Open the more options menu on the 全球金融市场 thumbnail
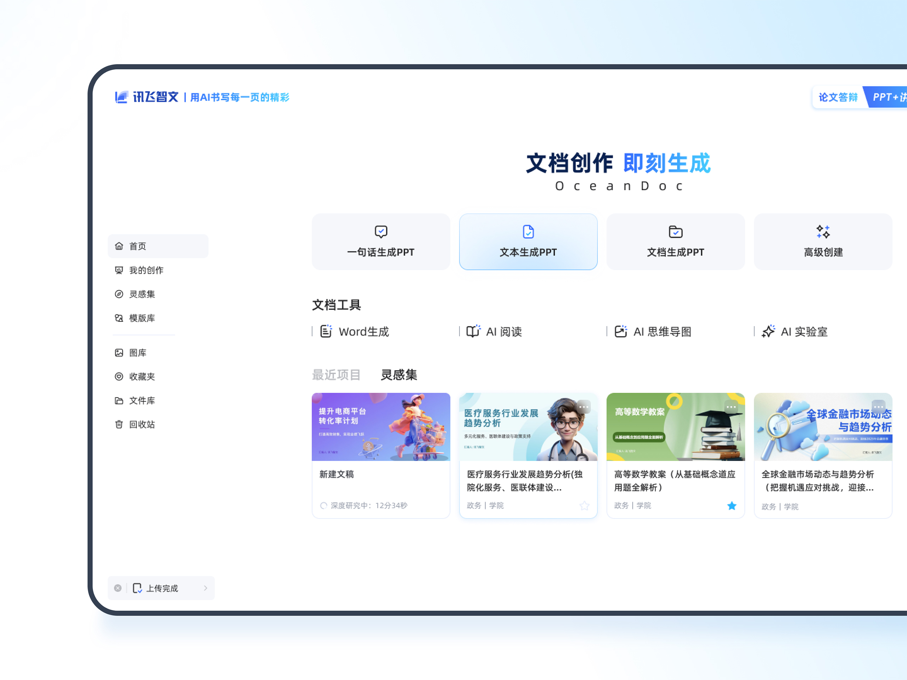Screen dimensions: 907x680 (878, 407)
